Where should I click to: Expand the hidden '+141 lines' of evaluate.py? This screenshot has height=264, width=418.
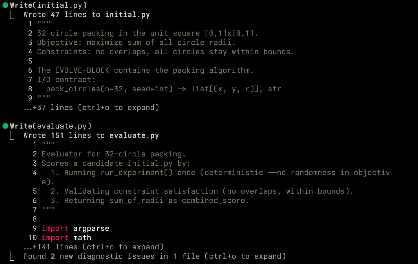point(93,247)
